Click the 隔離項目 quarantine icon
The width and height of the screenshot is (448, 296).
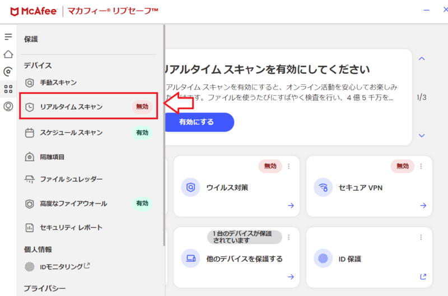pos(30,157)
